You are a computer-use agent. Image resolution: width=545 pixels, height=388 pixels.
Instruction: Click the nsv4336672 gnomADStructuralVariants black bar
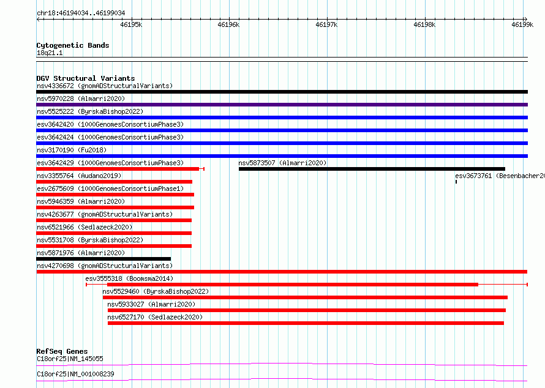[x=282, y=92]
